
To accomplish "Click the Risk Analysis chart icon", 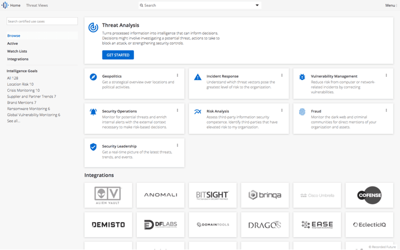I will pyautogui.click(x=197, y=112).
